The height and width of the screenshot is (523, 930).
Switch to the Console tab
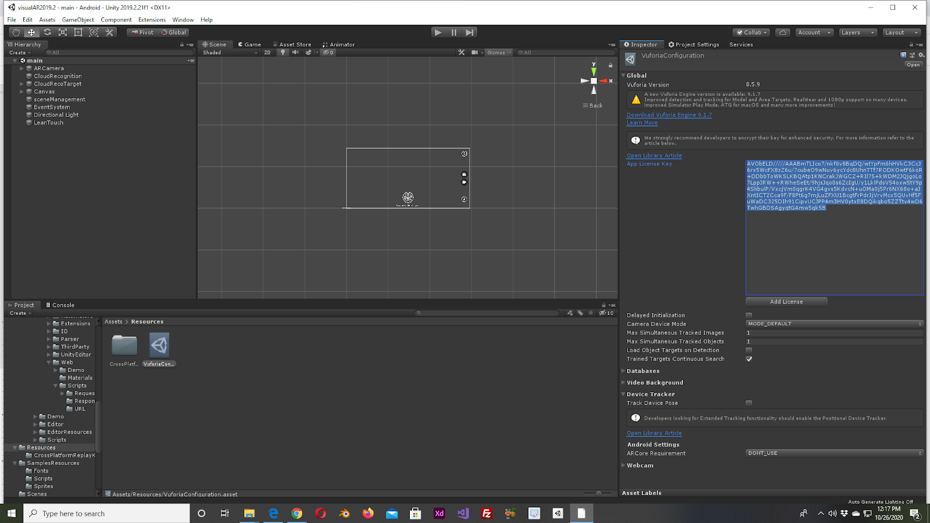[x=60, y=305]
